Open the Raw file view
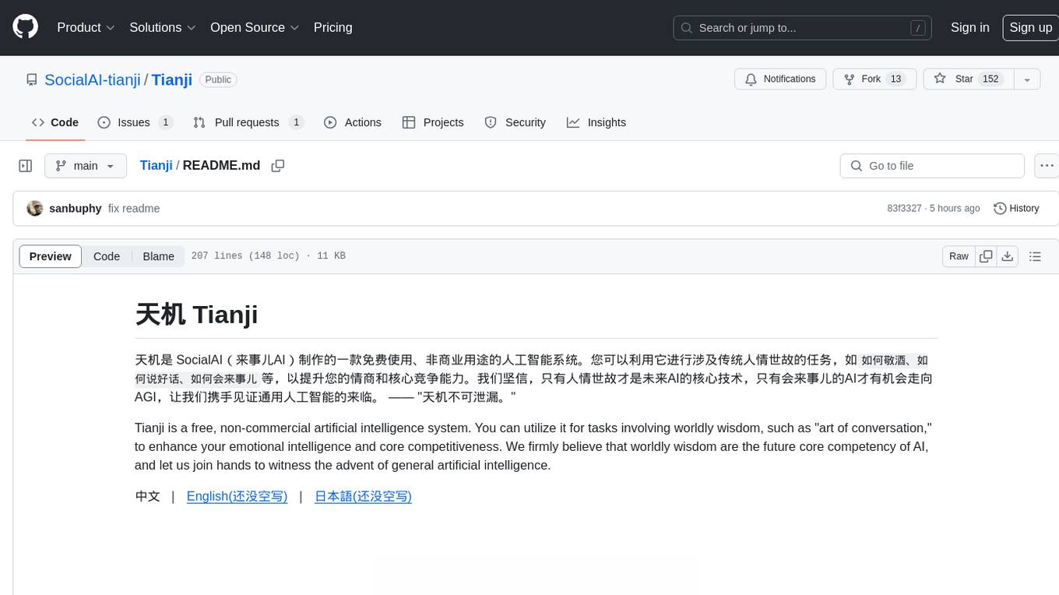The height and width of the screenshot is (595, 1059). tap(959, 256)
